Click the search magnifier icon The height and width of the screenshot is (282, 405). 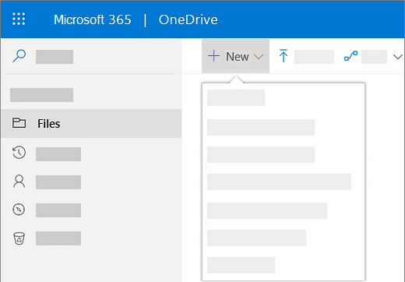coord(19,56)
